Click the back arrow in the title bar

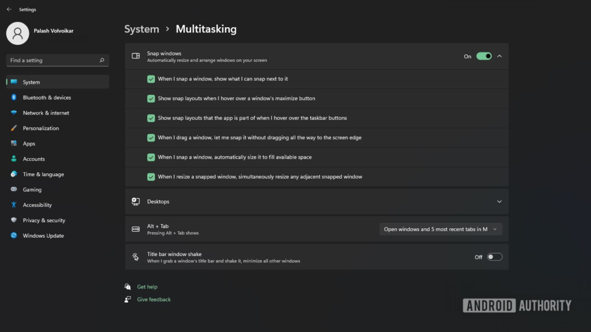[9, 9]
